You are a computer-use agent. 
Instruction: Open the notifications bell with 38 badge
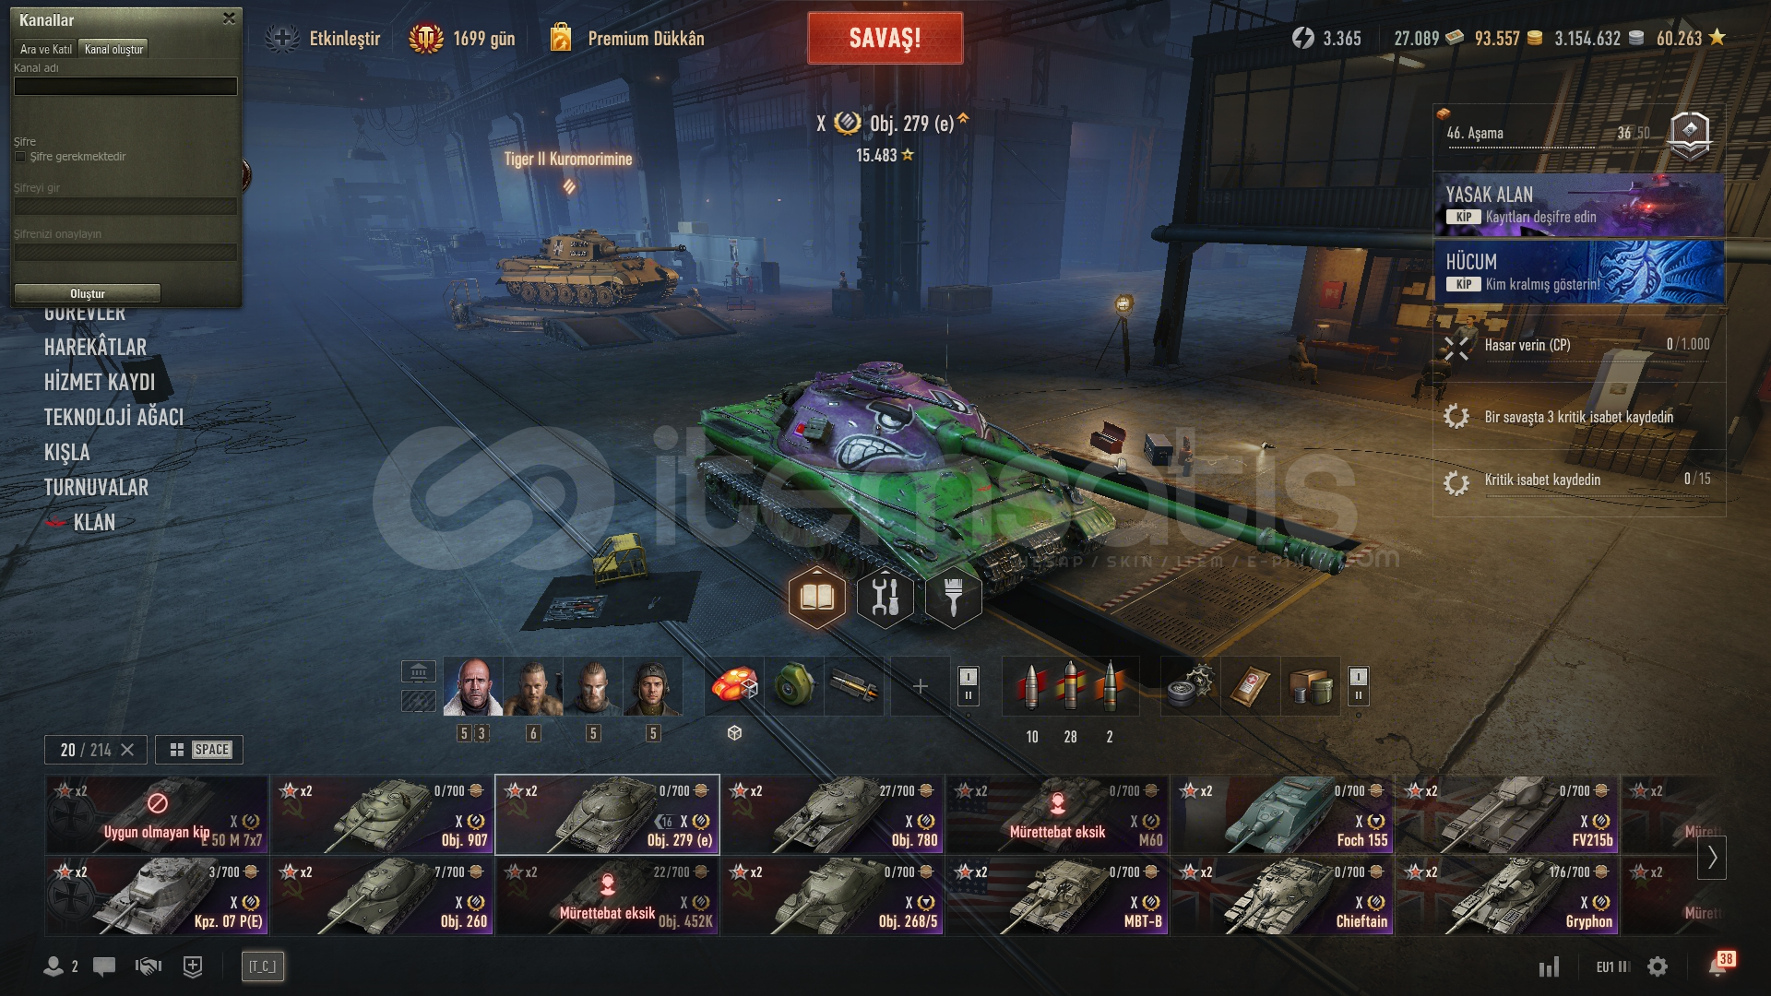coord(1719,965)
